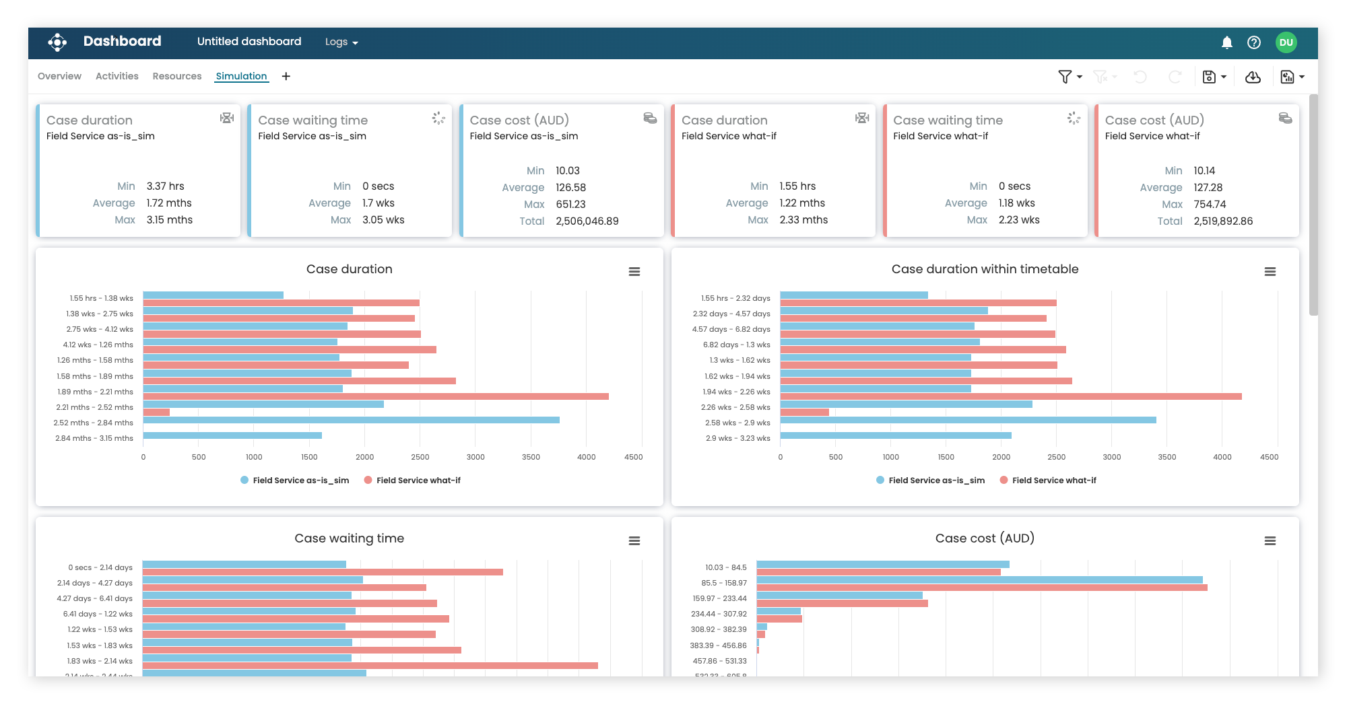Viewport: 1347px width, 704px height.
Task: Click the Untitled dashboard title
Action: click(x=249, y=41)
